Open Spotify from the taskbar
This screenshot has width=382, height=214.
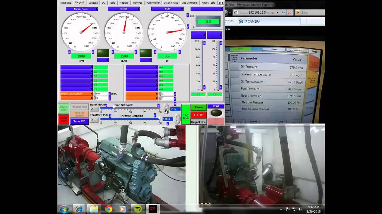(x=138, y=209)
